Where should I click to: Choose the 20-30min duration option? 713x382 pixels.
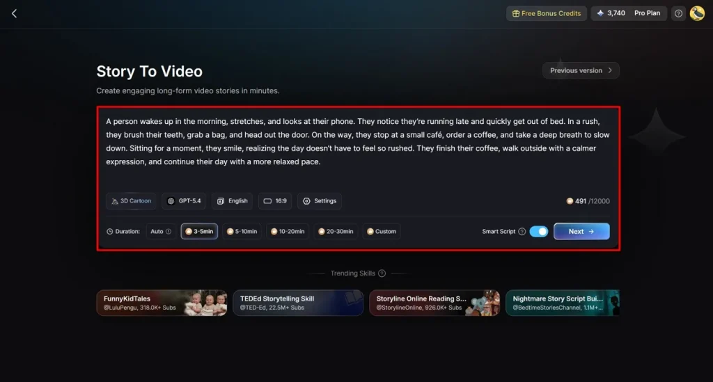336,232
